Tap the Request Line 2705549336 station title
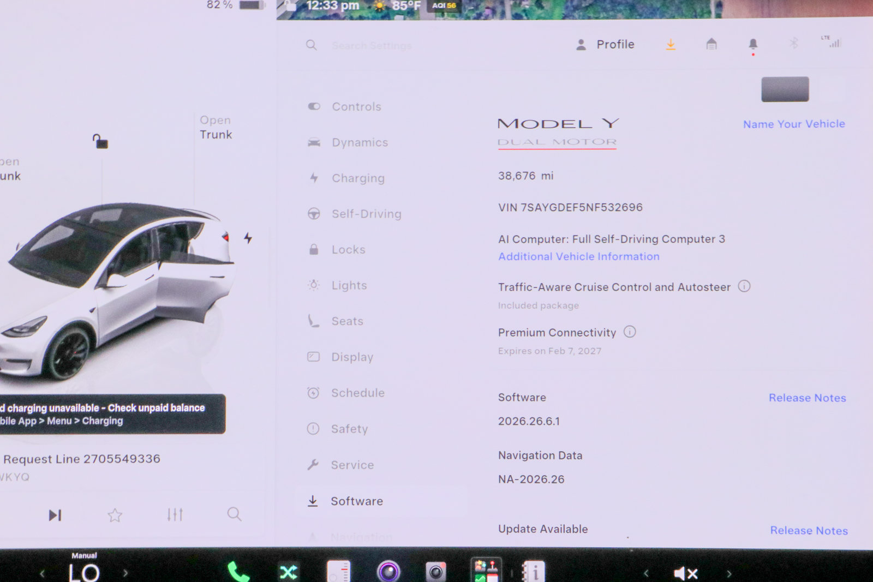 tap(82, 459)
